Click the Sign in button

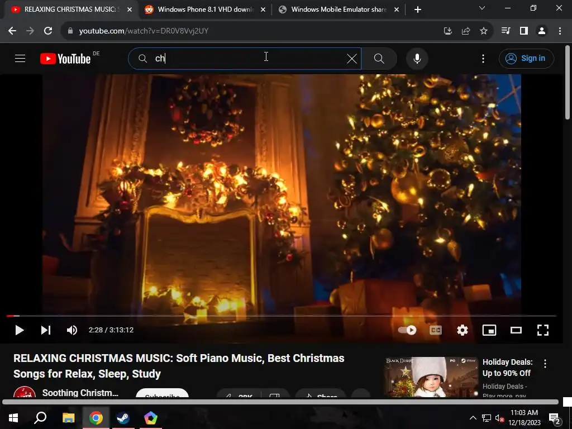click(x=526, y=58)
